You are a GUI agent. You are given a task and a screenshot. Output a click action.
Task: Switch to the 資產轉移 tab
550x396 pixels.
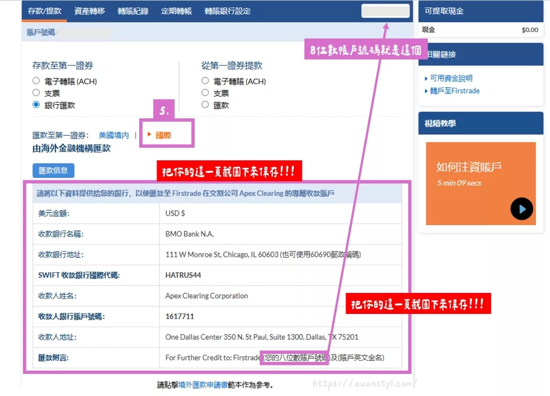click(x=90, y=11)
